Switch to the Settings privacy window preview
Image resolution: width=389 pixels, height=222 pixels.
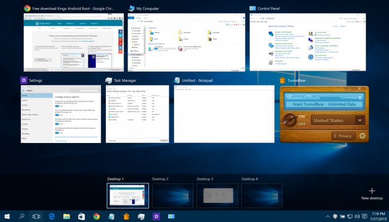pyautogui.click(x=61, y=114)
